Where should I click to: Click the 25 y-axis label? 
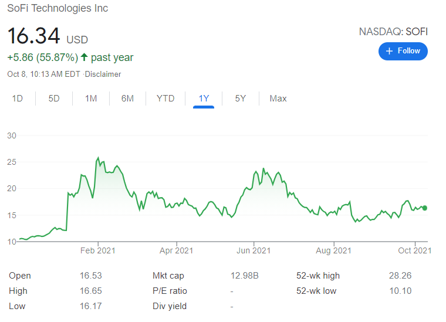(12, 162)
